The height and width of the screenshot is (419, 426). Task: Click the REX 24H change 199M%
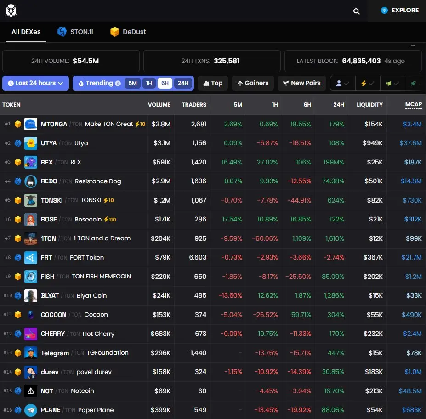(x=334, y=162)
